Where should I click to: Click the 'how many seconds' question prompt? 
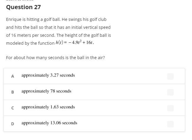click(x=55, y=58)
